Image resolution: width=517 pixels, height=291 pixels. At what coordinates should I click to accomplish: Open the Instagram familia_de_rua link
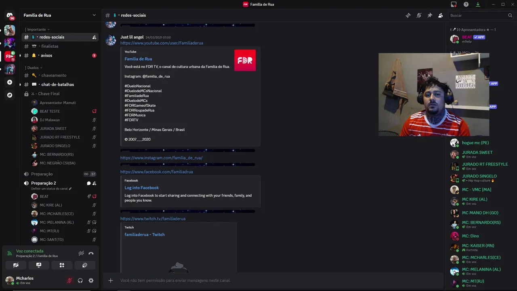click(161, 158)
